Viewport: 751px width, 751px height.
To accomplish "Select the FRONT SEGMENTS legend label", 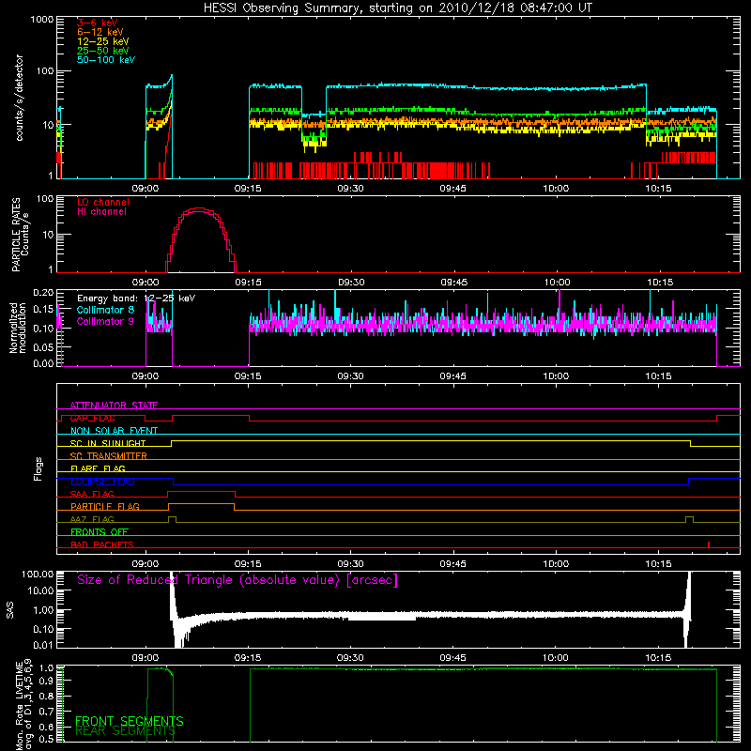I will click(x=130, y=721).
